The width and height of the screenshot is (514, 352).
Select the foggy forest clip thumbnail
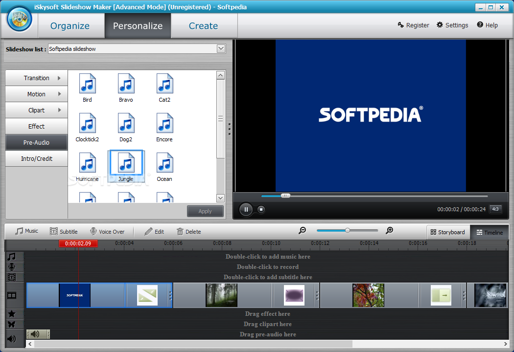222,295
